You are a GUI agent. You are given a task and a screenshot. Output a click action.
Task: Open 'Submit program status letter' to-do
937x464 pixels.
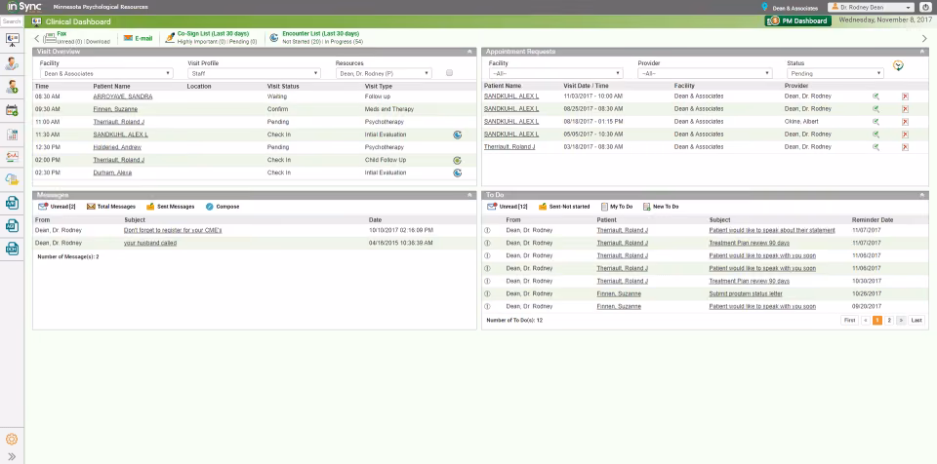click(x=745, y=293)
